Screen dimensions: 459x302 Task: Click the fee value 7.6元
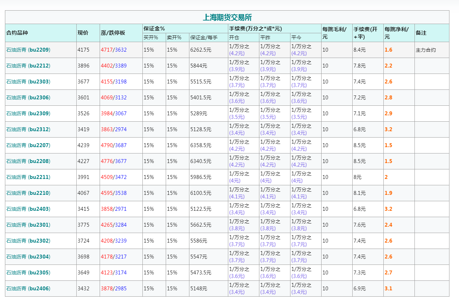click(360, 225)
